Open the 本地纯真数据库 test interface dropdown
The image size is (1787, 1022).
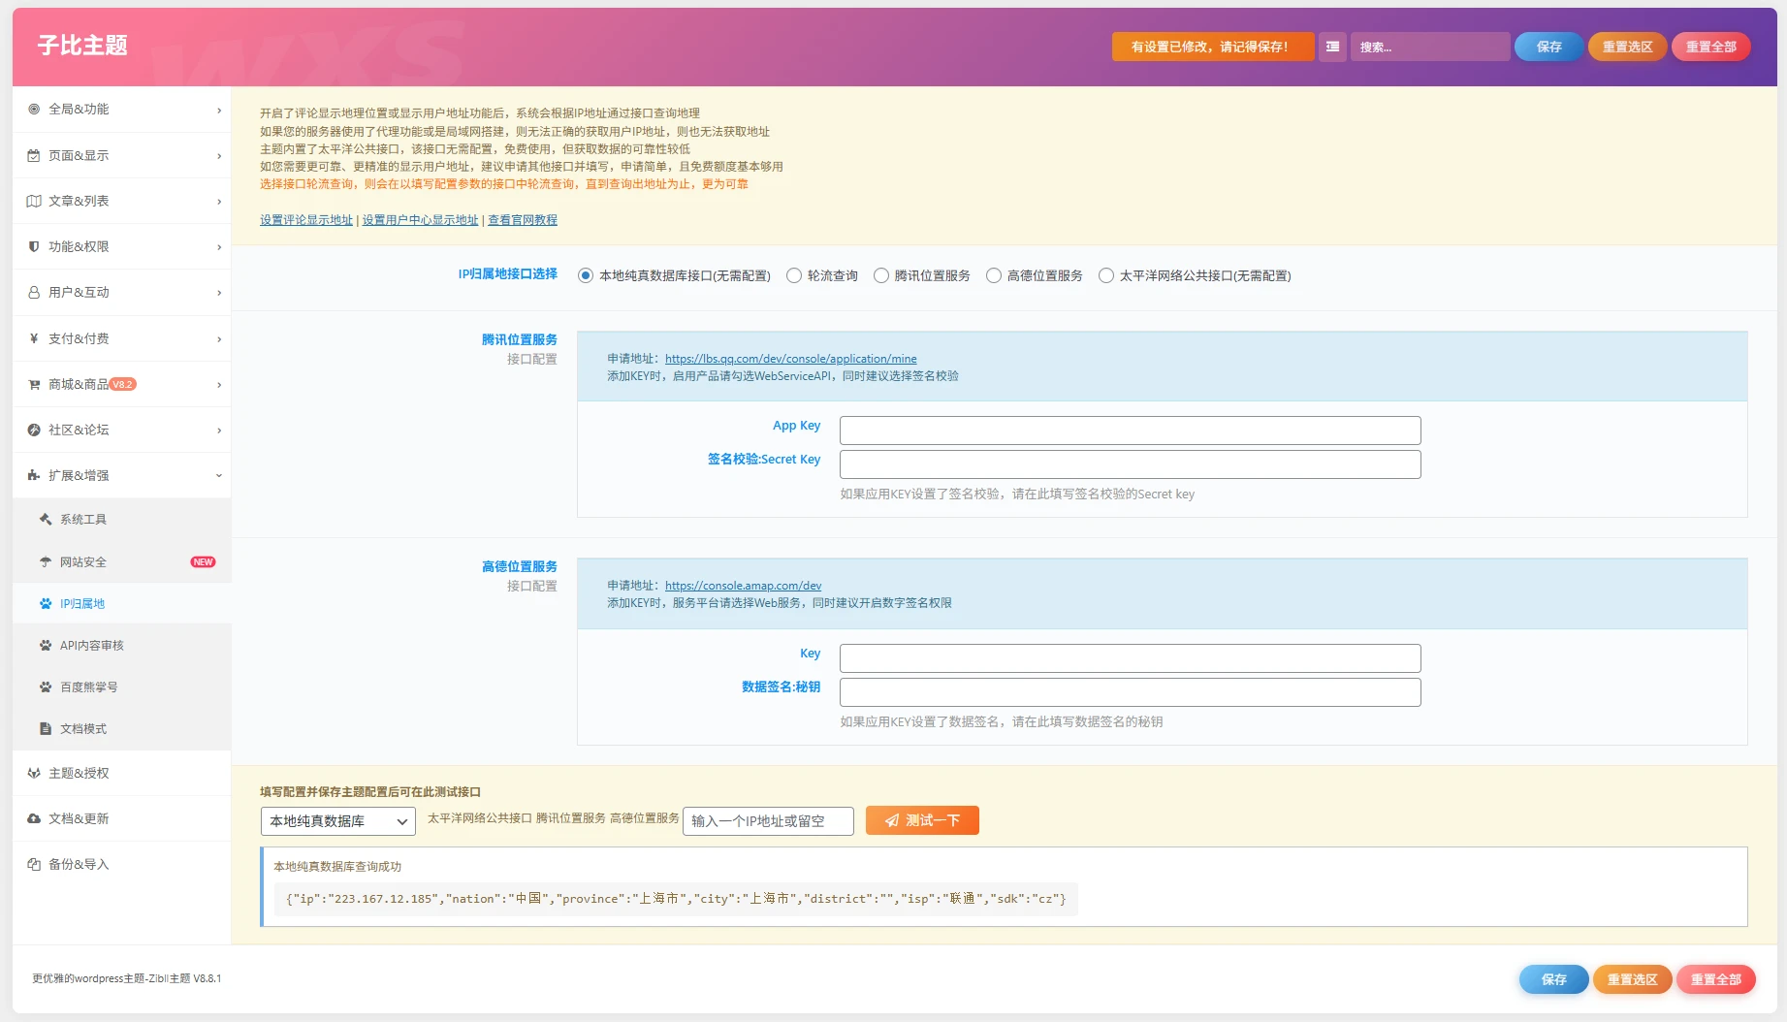pos(338,821)
